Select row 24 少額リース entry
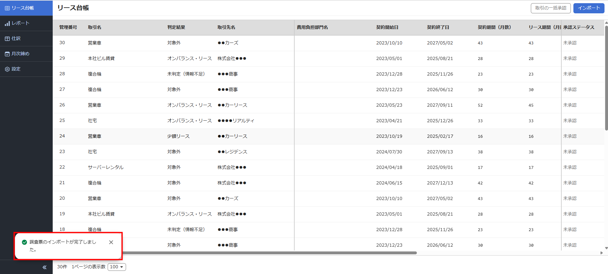This screenshot has width=608, height=274. point(178,136)
